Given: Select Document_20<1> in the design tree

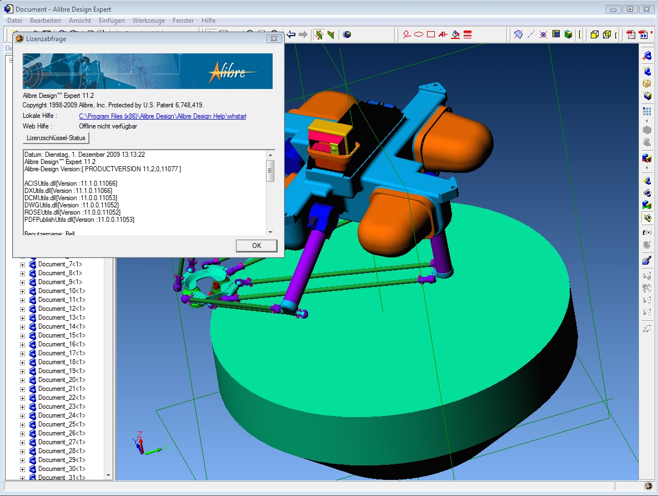Looking at the screenshot, I should pos(62,380).
